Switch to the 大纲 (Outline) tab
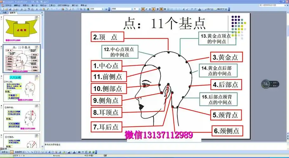This screenshot has width=289, height=158. point(4,13)
